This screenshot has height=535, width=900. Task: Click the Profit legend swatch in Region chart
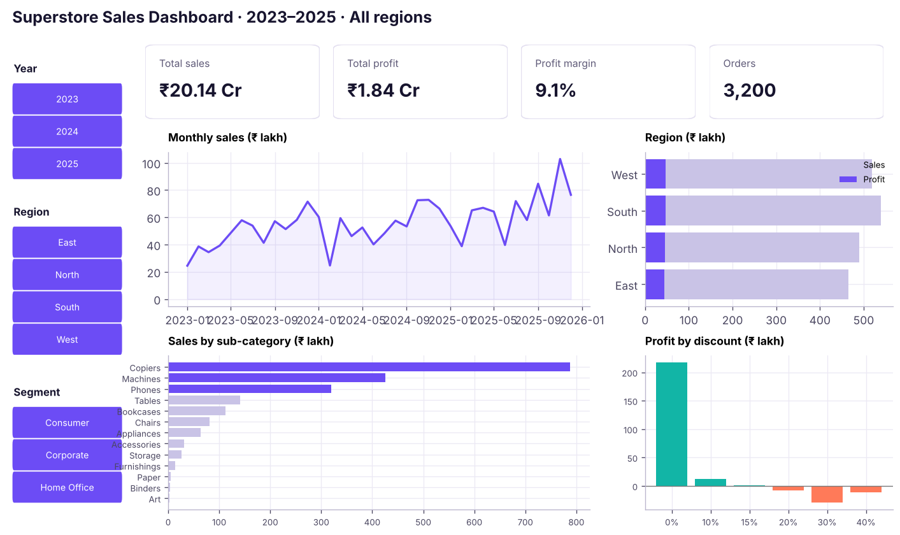[848, 180]
